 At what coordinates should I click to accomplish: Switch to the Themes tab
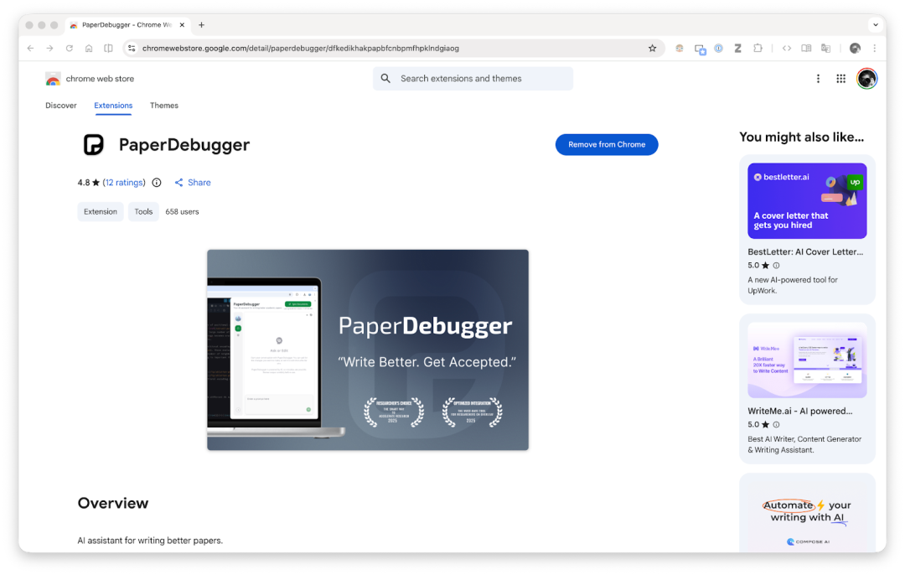163,106
